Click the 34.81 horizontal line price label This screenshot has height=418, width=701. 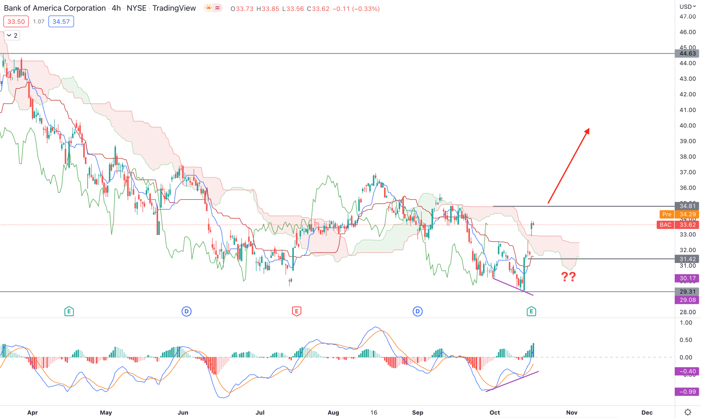[687, 206]
